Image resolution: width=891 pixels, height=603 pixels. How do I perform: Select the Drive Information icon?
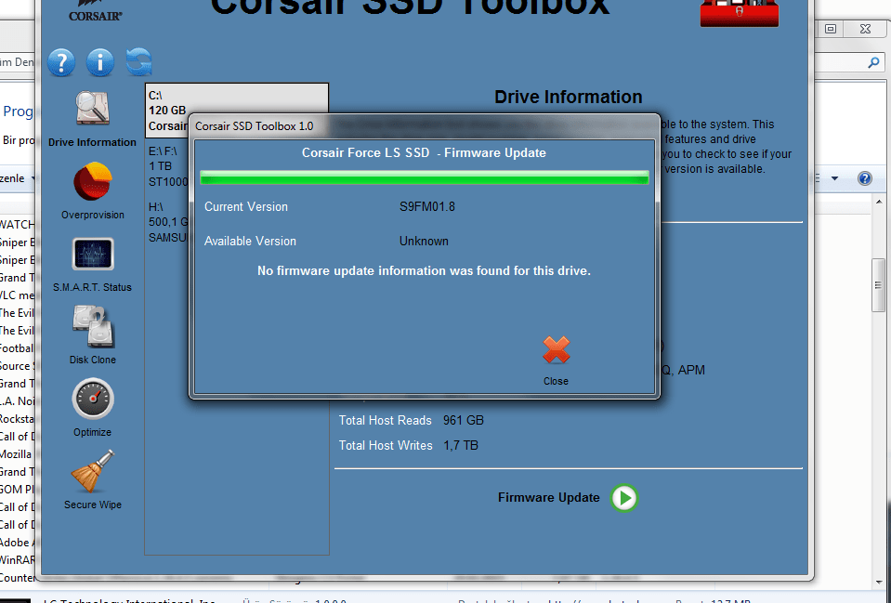point(93,108)
